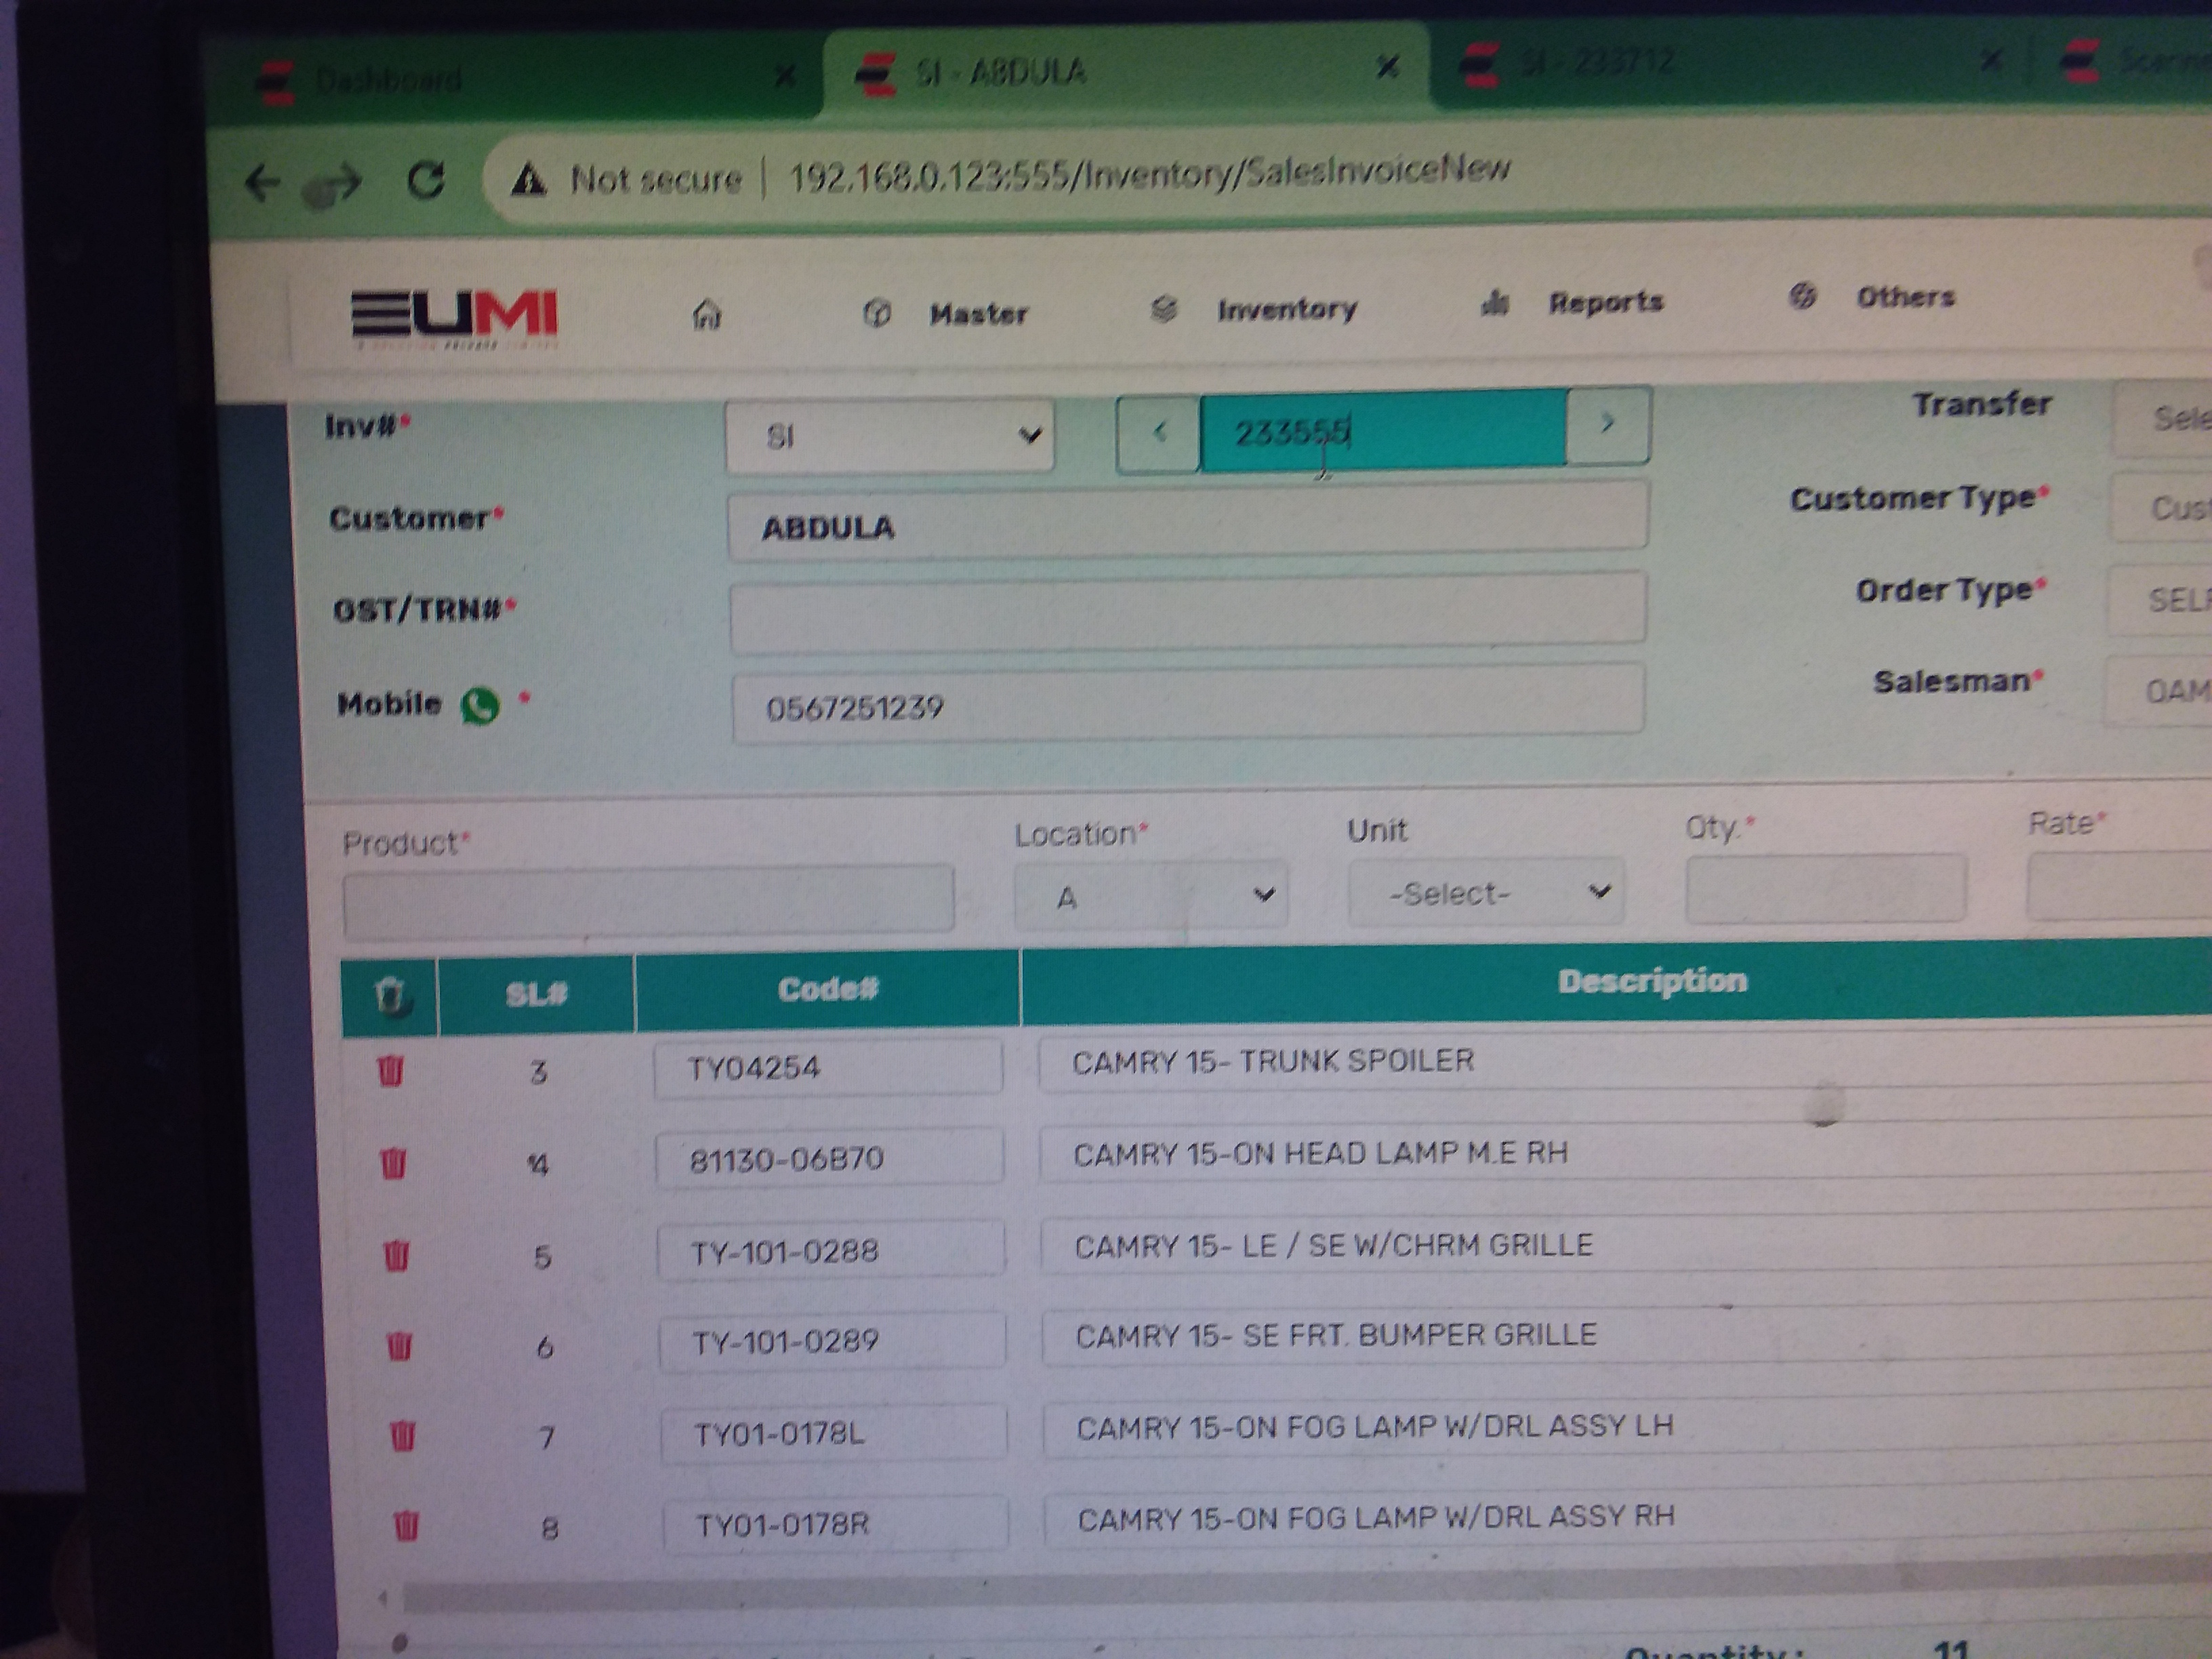Viewport: 2212px width, 1659px height.
Task: Click the Code# column header
Action: (828, 990)
